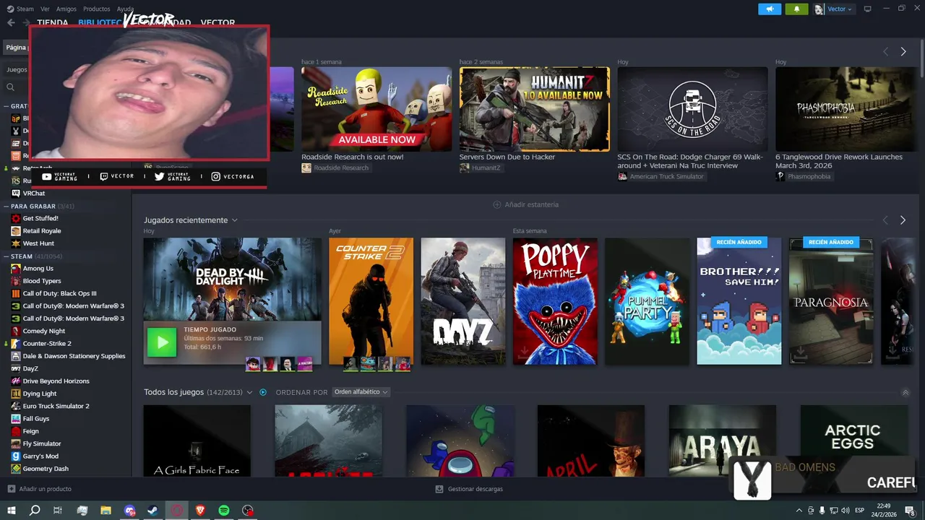This screenshot has height=520, width=925.
Task: Select VRChat in the sidebar
Action: pos(34,193)
